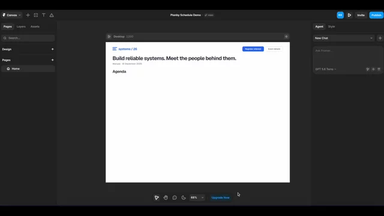The image size is (384, 216).
Task: Click the pointer select icon in chat box
Action: (x=368, y=70)
